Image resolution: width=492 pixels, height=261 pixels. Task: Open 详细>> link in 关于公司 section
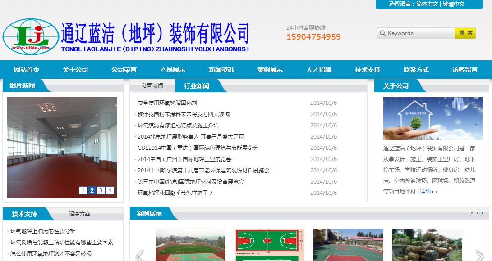tap(429, 192)
